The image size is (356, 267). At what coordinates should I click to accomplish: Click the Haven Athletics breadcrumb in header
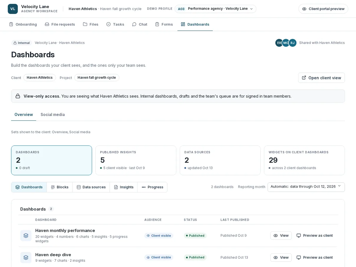tap(83, 9)
